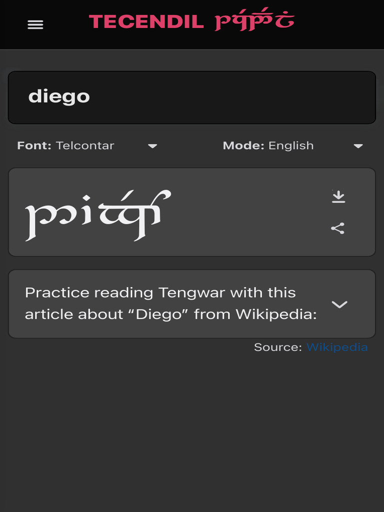Click the Tengwar script logo in header
This screenshot has width=384, height=512.
(254, 20)
